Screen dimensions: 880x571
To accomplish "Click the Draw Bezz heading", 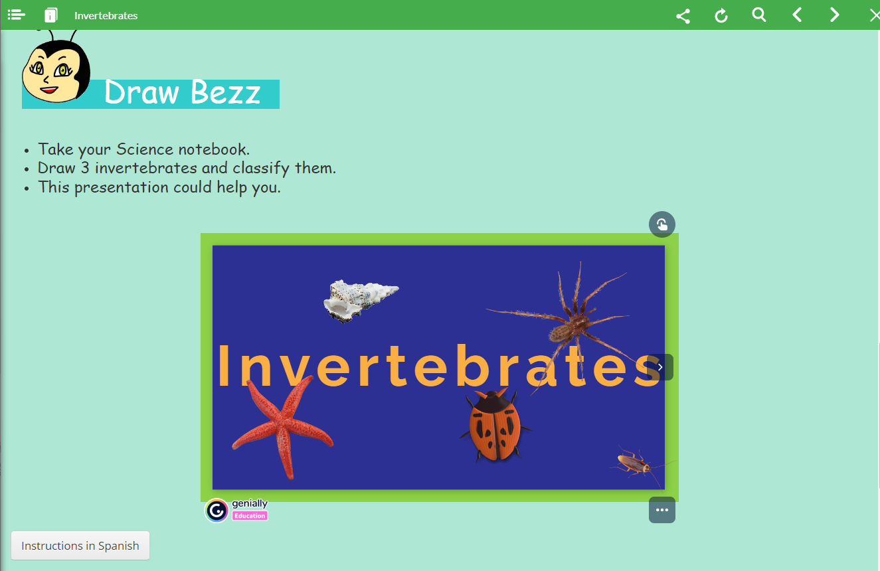I will point(182,92).
